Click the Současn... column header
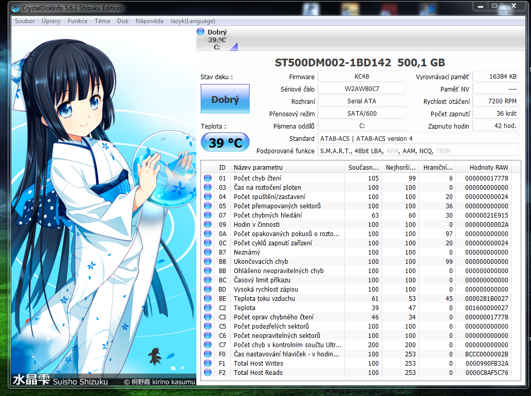 click(363, 167)
